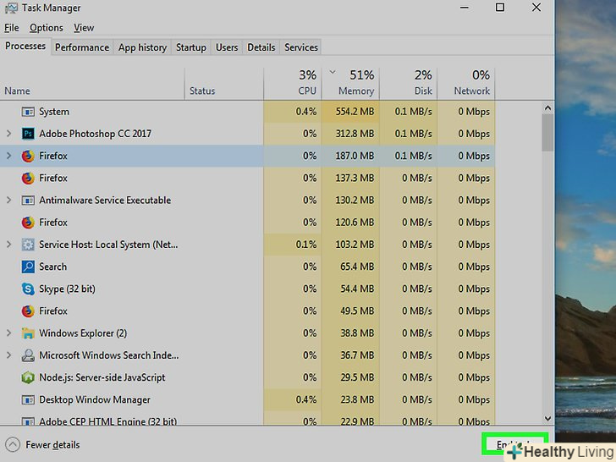Click the Task Manager title bar icon
The width and height of the screenshot is (616, 462).
pyautogui.click(x=11, y=8)
